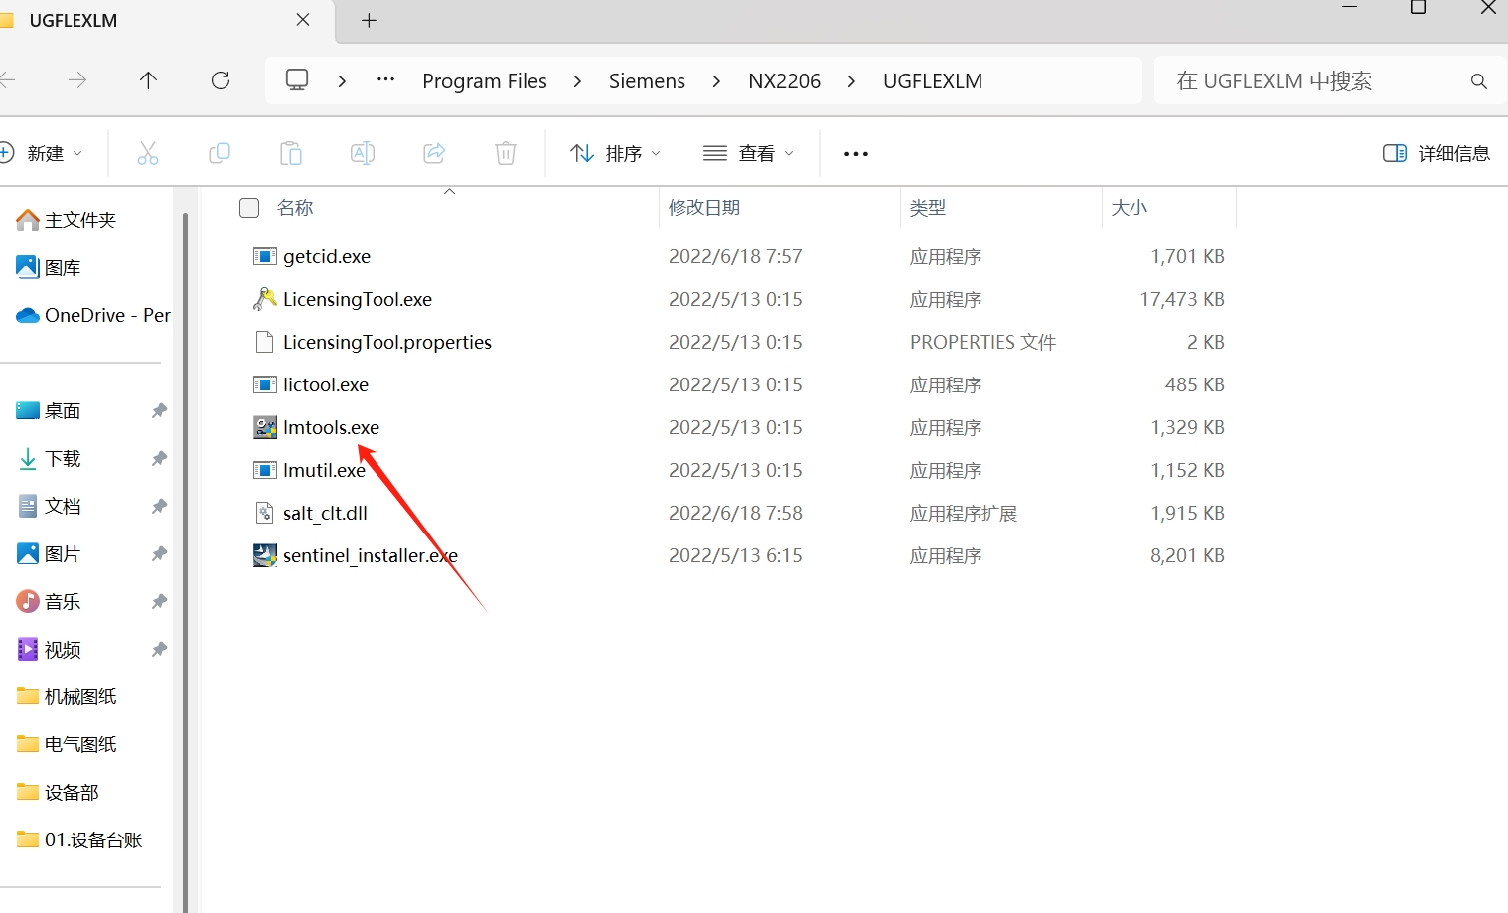
Task: Click the Paste icon in the toolbar
Action: (x=290, y=152)
